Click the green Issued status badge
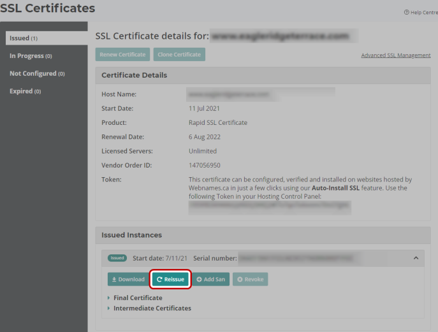 tap(117, 258)
